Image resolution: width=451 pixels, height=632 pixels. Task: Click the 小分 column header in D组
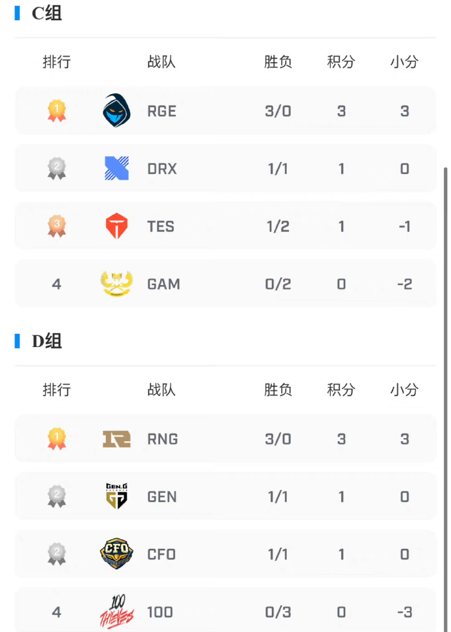[404, 390]
